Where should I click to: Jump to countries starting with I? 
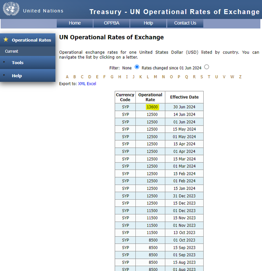click(127, 77)
